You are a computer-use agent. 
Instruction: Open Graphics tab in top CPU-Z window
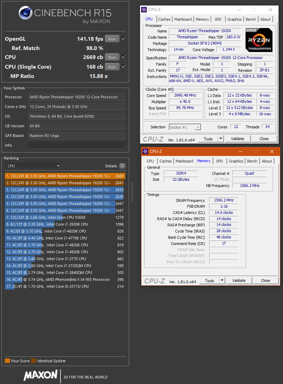(x=234, y=19)
